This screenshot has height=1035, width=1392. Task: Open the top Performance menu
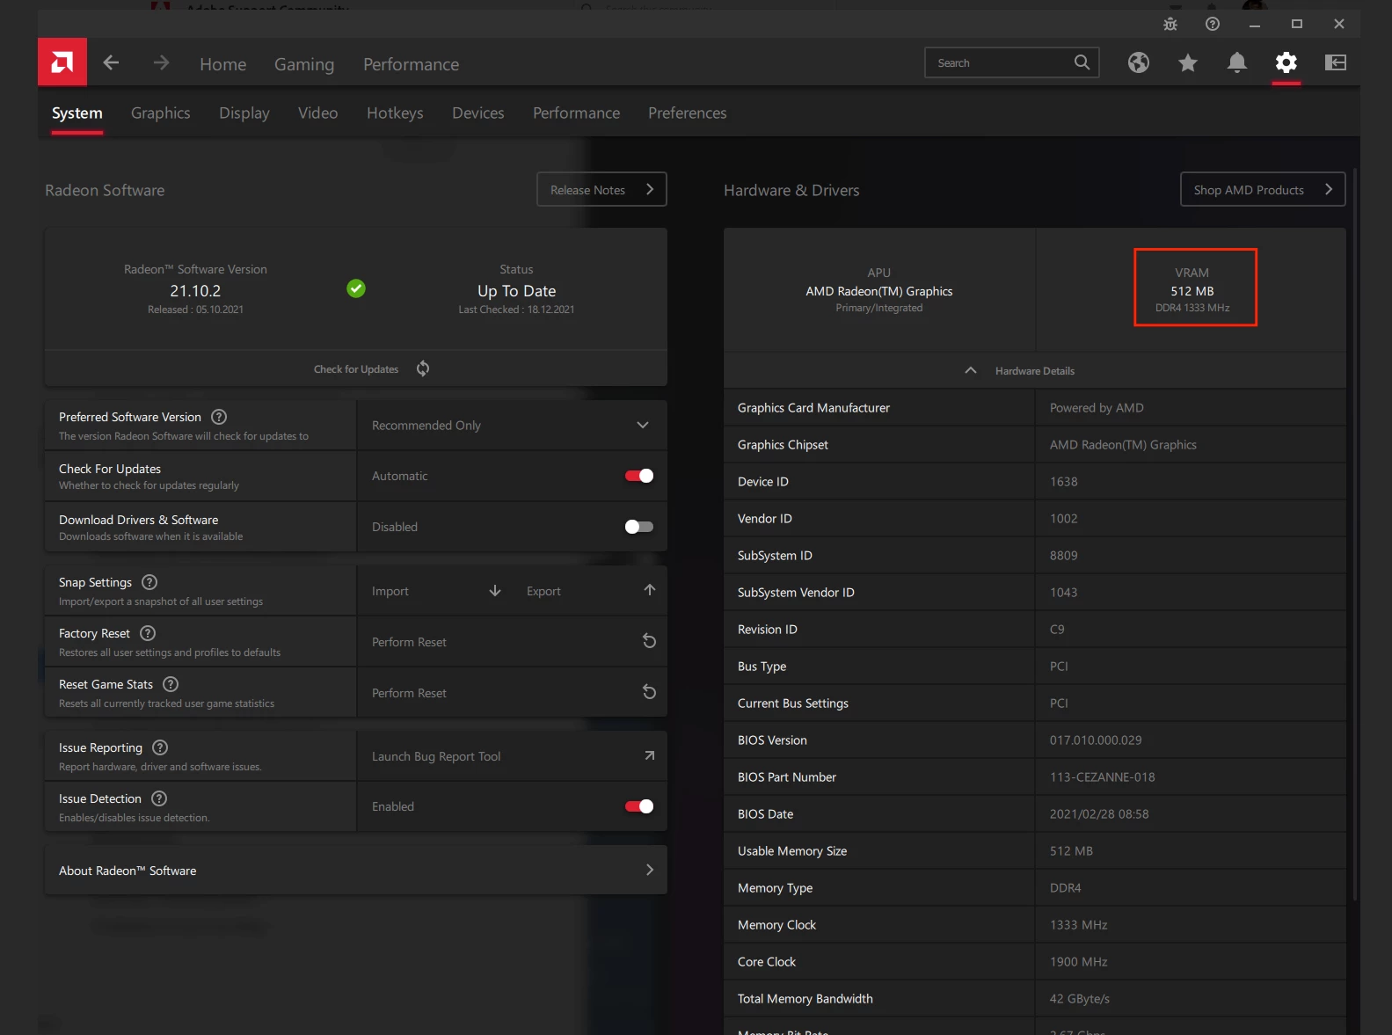click(x=412, y=64)
